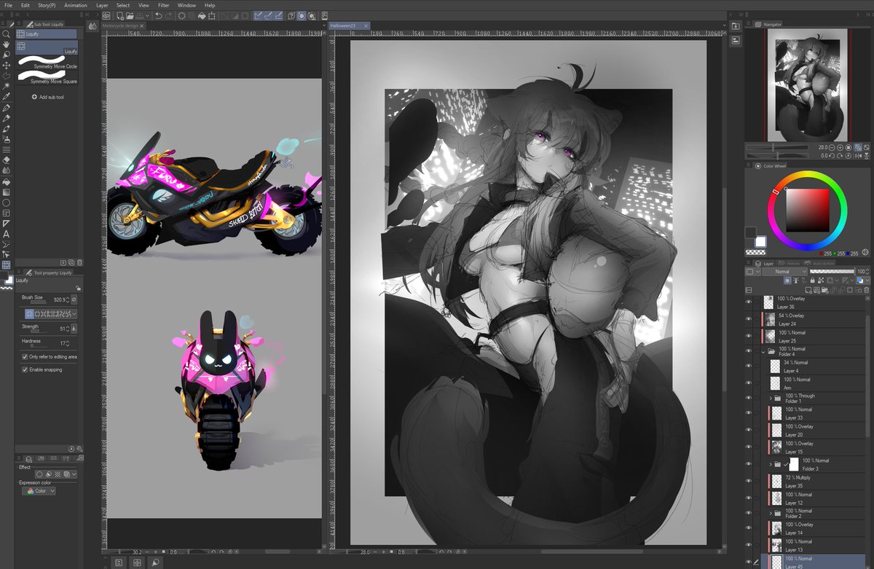Click the Clip Studio launcher icon

coord(106,15)
